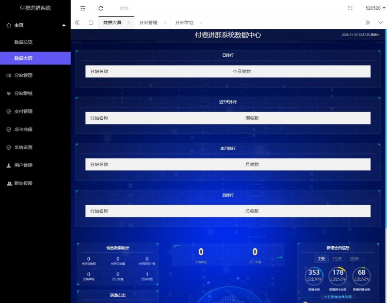The image size is (387, 303).
Task: Click the 销售数据统计 panel title
Action: click(x=118, y=248)
